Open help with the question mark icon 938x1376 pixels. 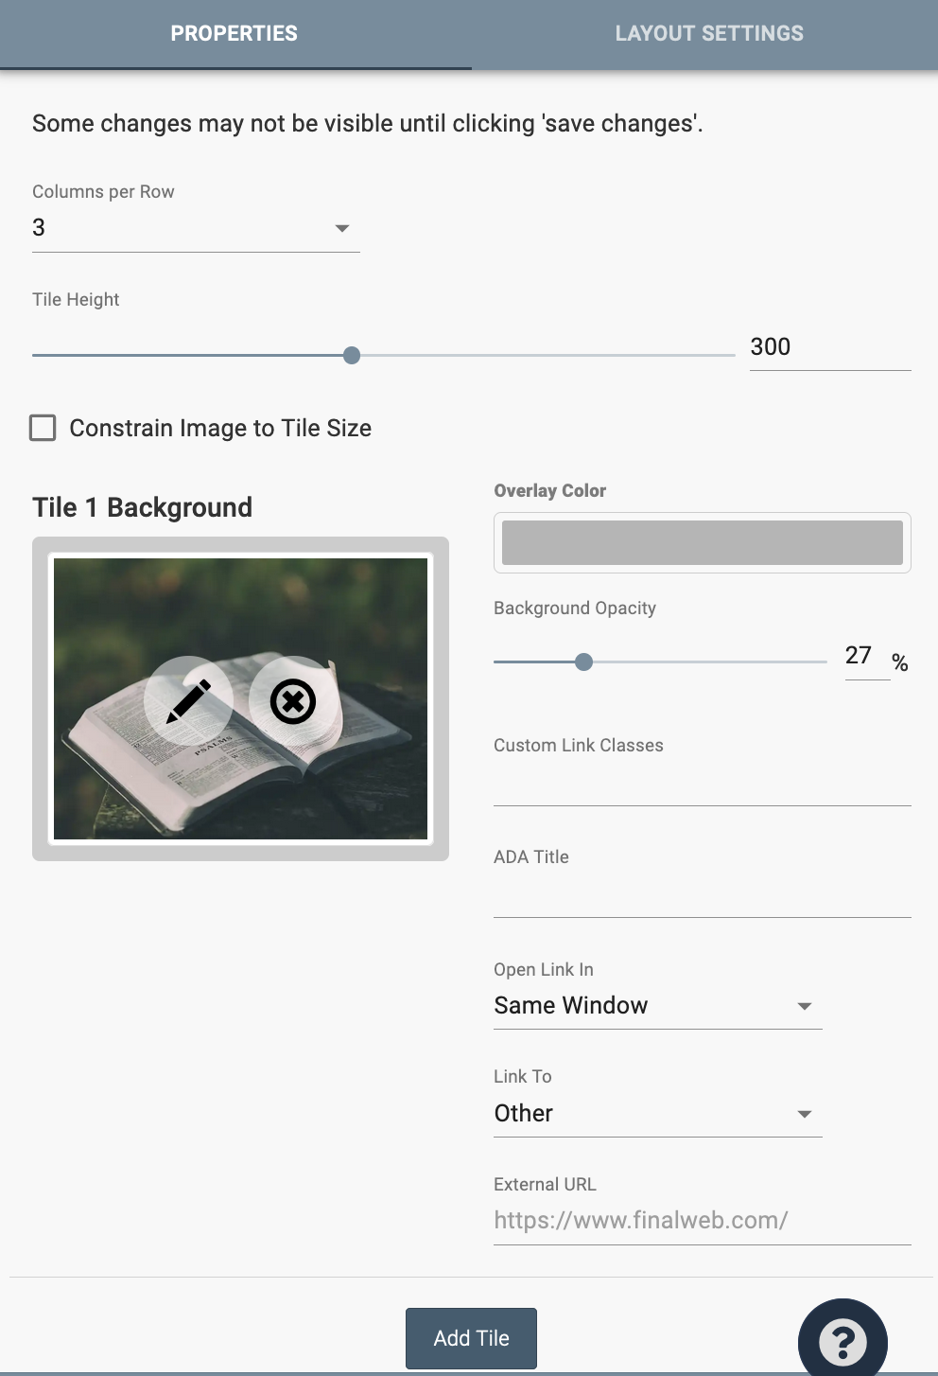tap(842, 1341)
